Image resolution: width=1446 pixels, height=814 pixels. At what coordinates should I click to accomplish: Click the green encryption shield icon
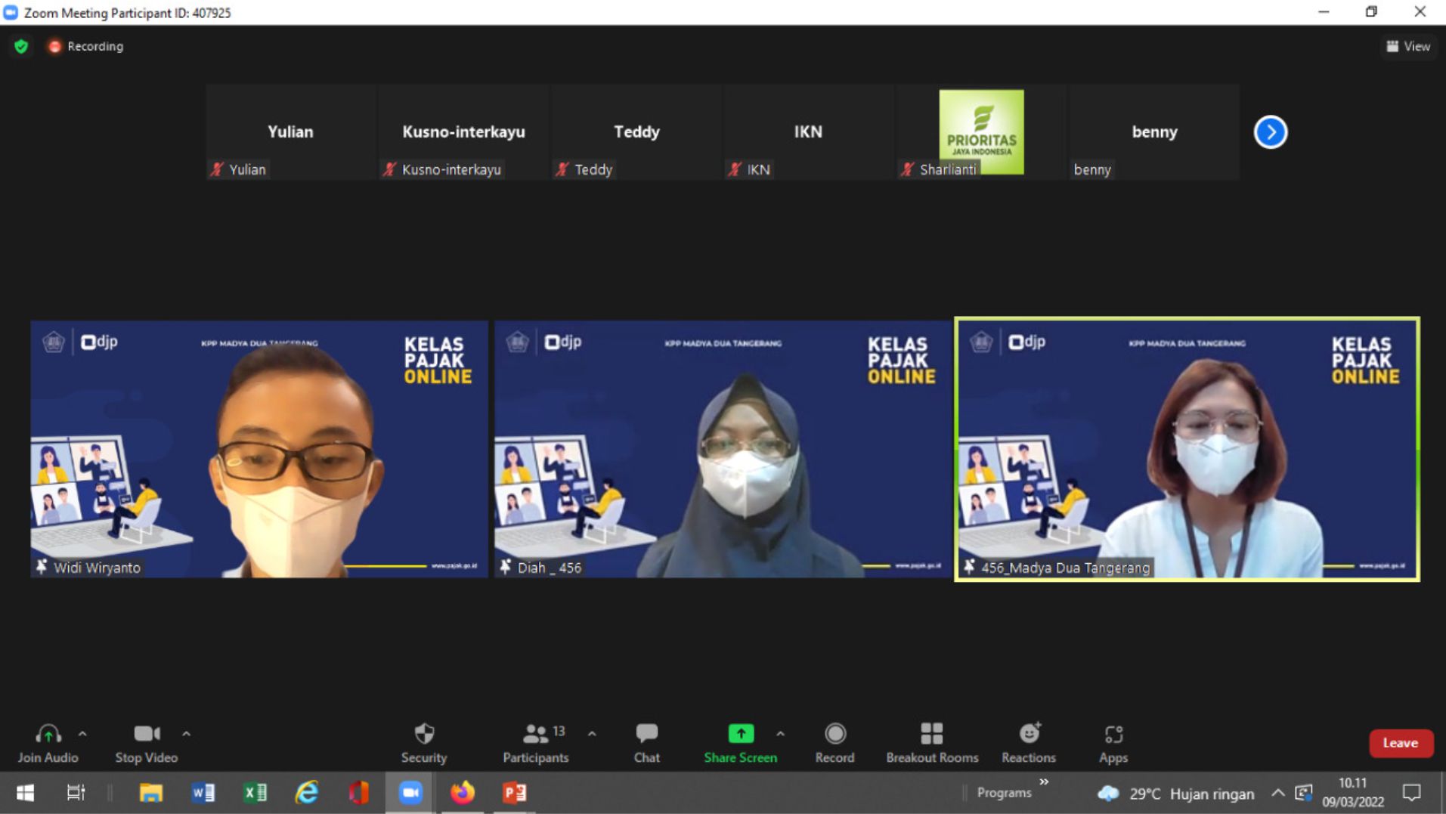pos(21,46)
